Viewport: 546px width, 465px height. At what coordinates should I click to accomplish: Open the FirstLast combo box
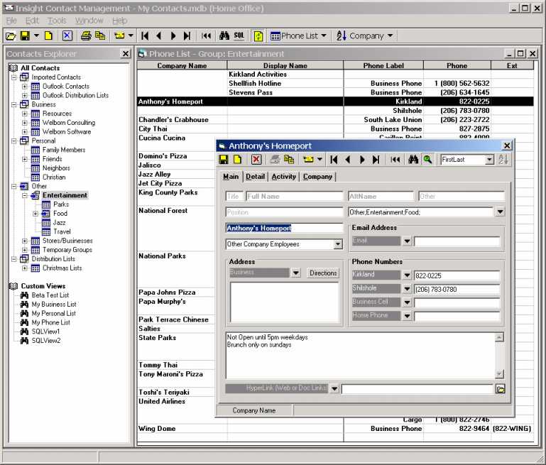tap(490, 160)
